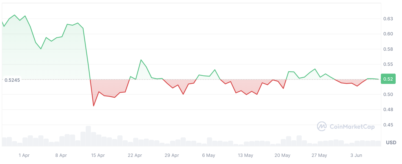Screen dimensions: 402x164
Task: Click the USD currency label
Action: pyautogui.click(x=391, y=143)
